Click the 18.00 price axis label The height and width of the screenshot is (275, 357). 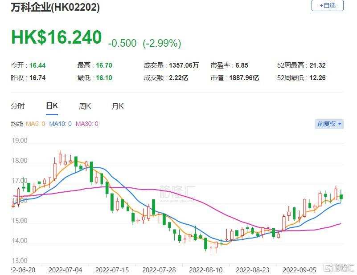point(20,161)
